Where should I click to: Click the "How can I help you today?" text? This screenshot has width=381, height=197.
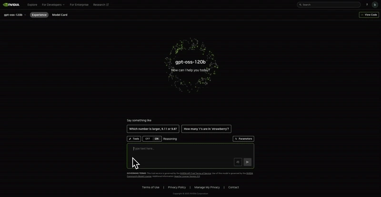(x=190, y=70)
